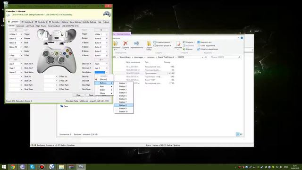Open the Explorer help icon
This screenshot has height=170, width=302.
coord(242,38)
